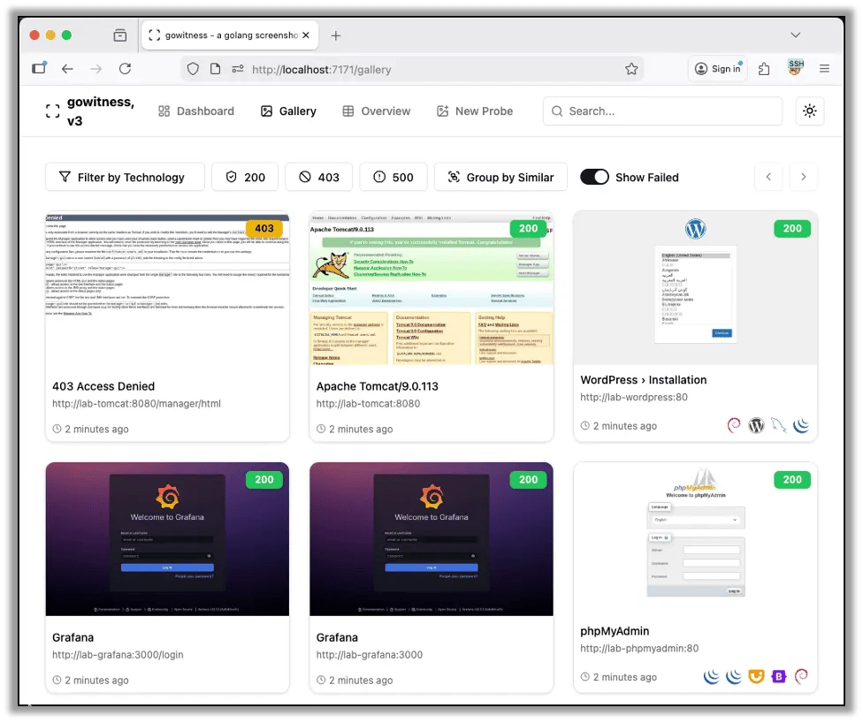This screenshot has height=723, width=863.
Task: Open site permissions icon in address bar
Action: 238,69
